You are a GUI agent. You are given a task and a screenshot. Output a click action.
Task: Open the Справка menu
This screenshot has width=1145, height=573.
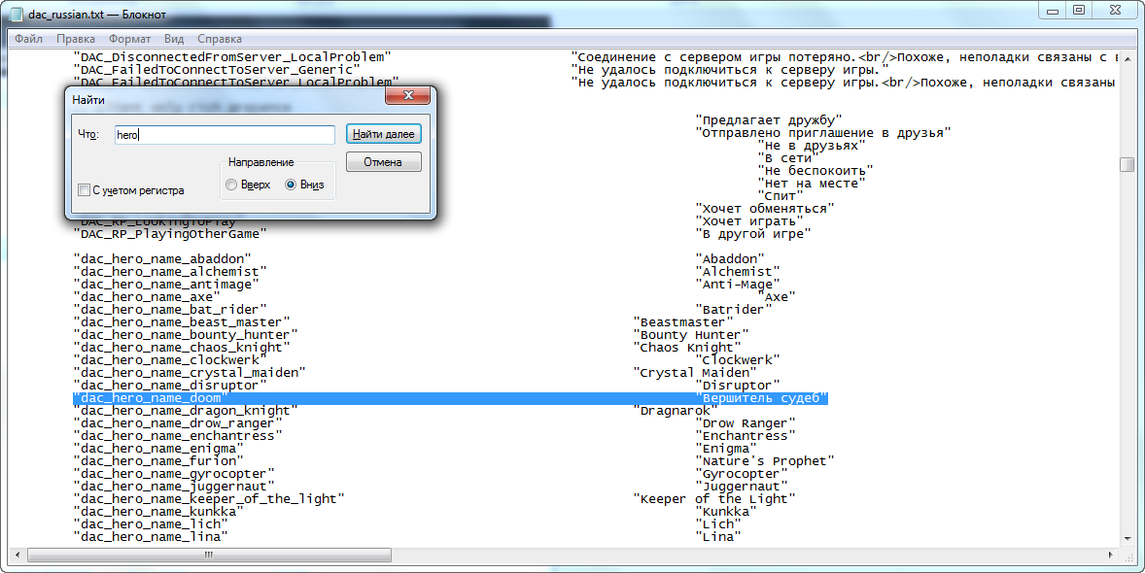point(220,39)
